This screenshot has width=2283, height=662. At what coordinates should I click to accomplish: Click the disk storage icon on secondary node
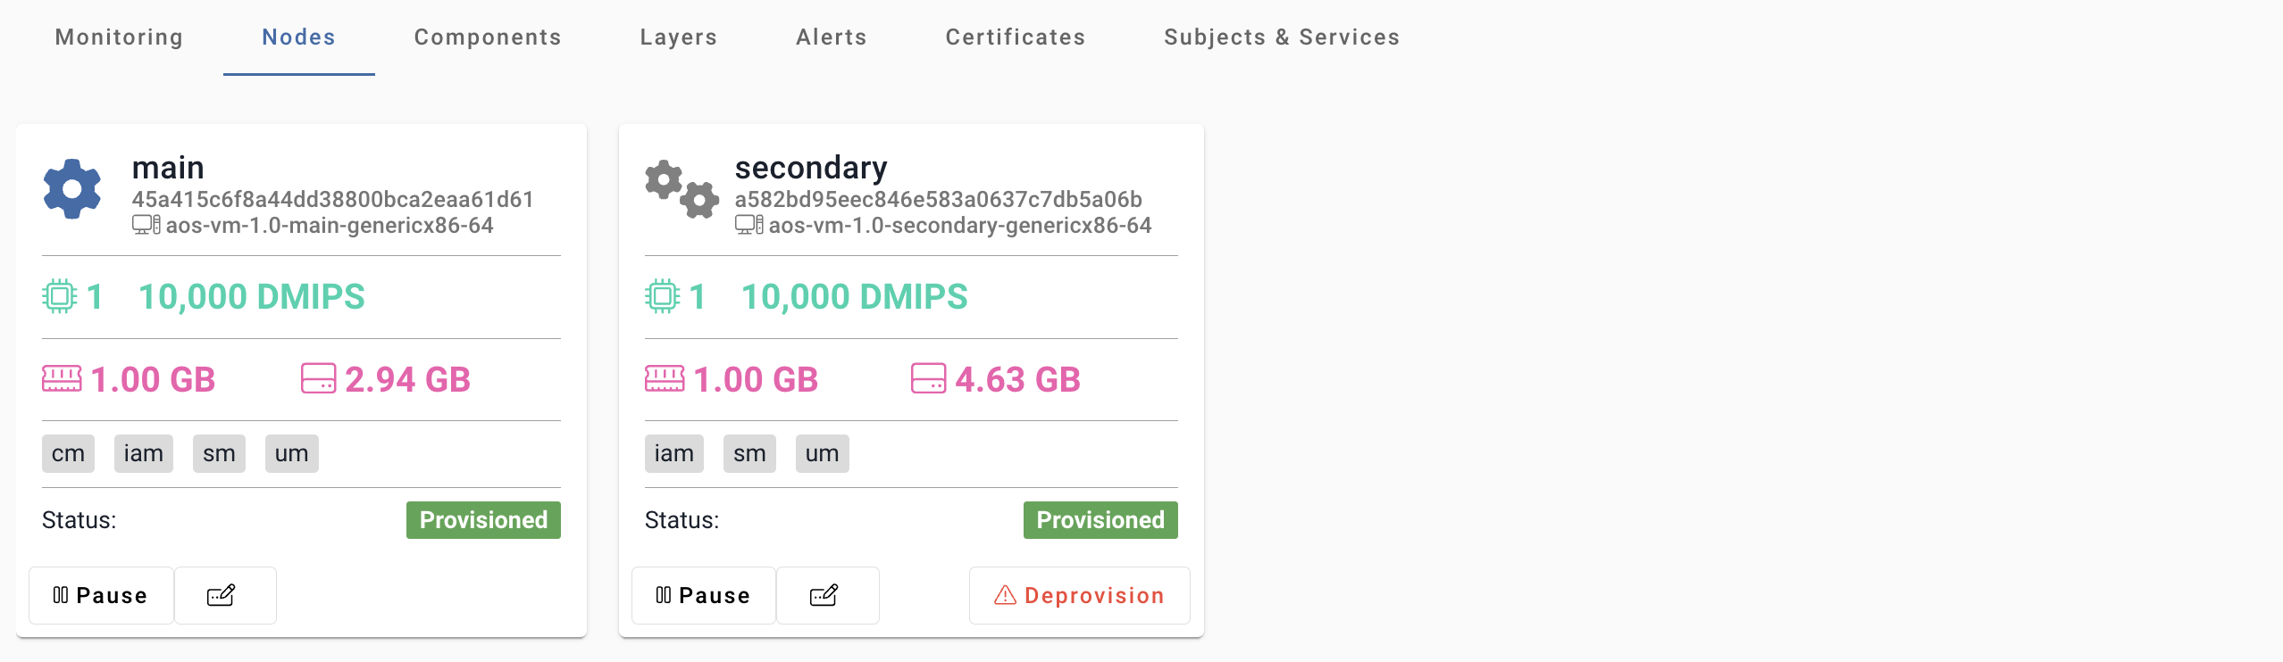point(928,379)
